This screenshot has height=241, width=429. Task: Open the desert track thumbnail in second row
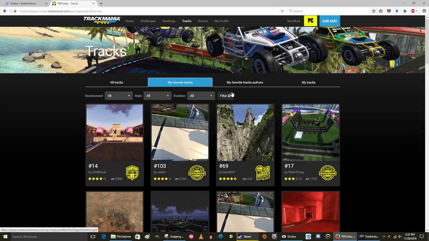pyautogui.click(x=115, y=212)
